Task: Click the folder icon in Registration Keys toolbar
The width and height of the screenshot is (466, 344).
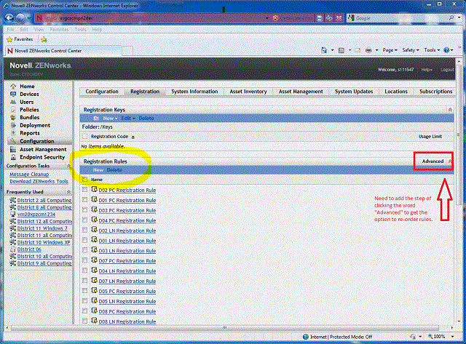Action: tap(96, 118)
